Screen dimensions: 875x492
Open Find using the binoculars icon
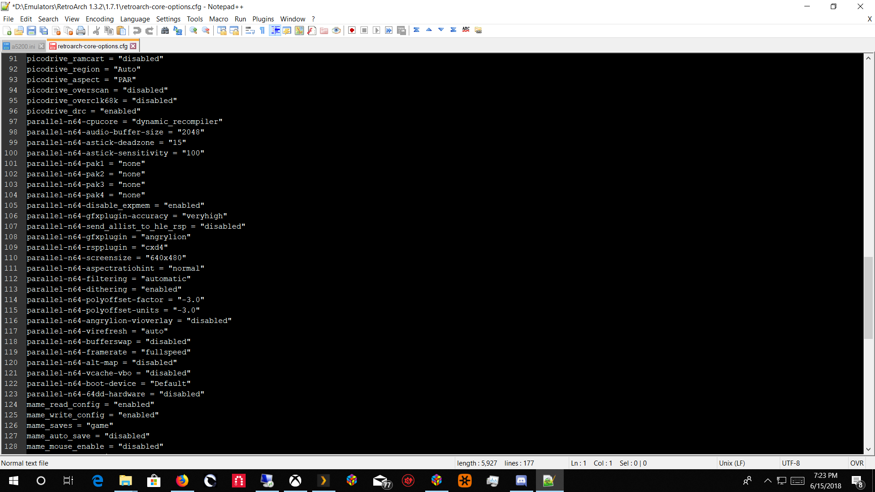click(x=165, y=31)
